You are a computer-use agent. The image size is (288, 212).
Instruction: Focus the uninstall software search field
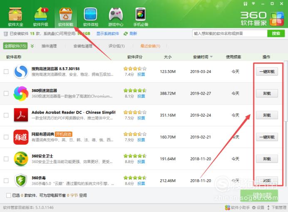click(x=230, y=34)
